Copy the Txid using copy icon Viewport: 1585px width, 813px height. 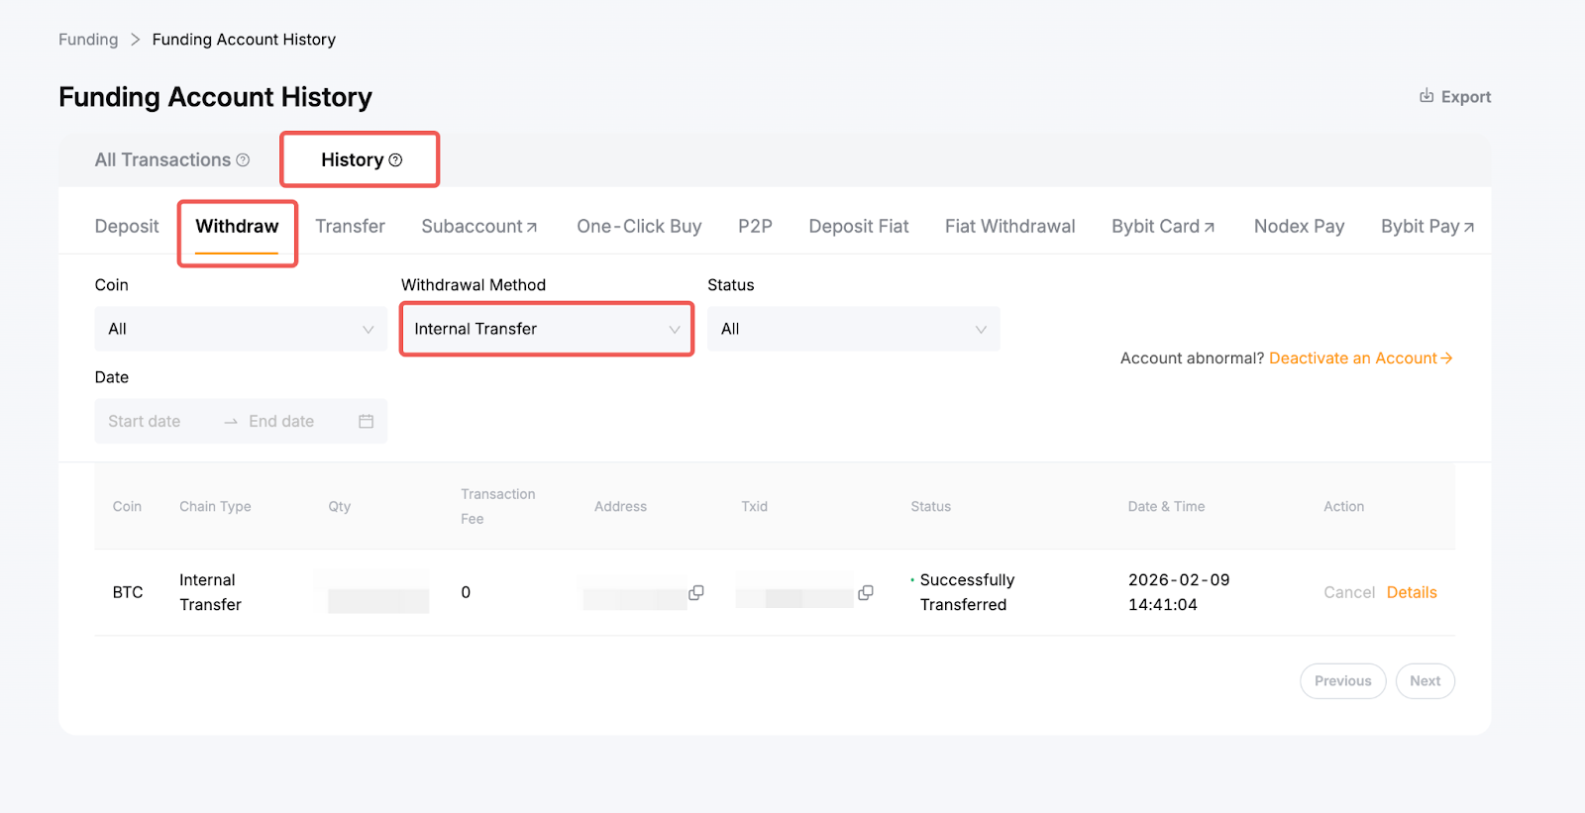click(865, 592)
